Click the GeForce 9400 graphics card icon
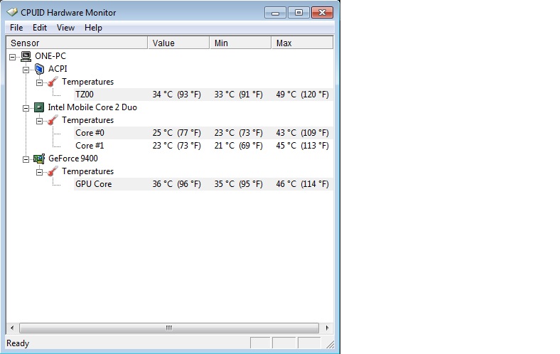560x354 pixels. (x=39, y=159)
